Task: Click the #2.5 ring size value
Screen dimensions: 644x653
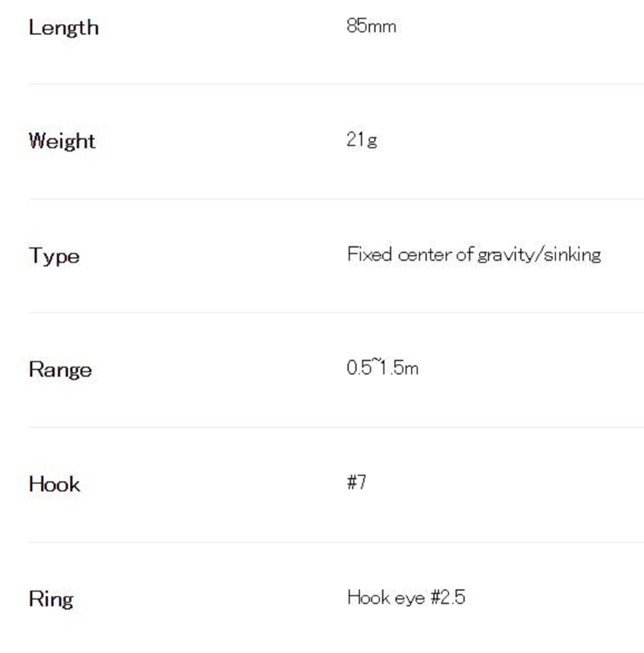Action: click(x=448, y=597)
